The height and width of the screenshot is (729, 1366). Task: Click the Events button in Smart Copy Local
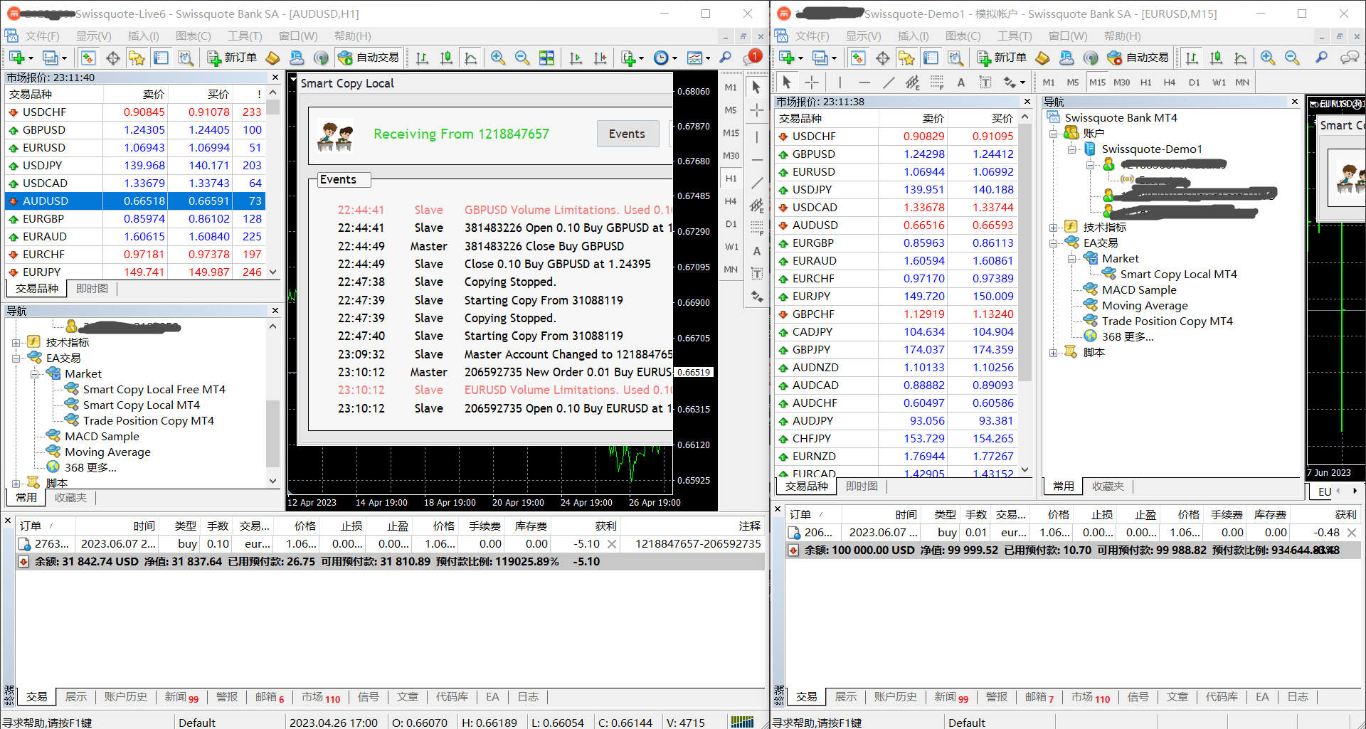click(x=627, y=134)
